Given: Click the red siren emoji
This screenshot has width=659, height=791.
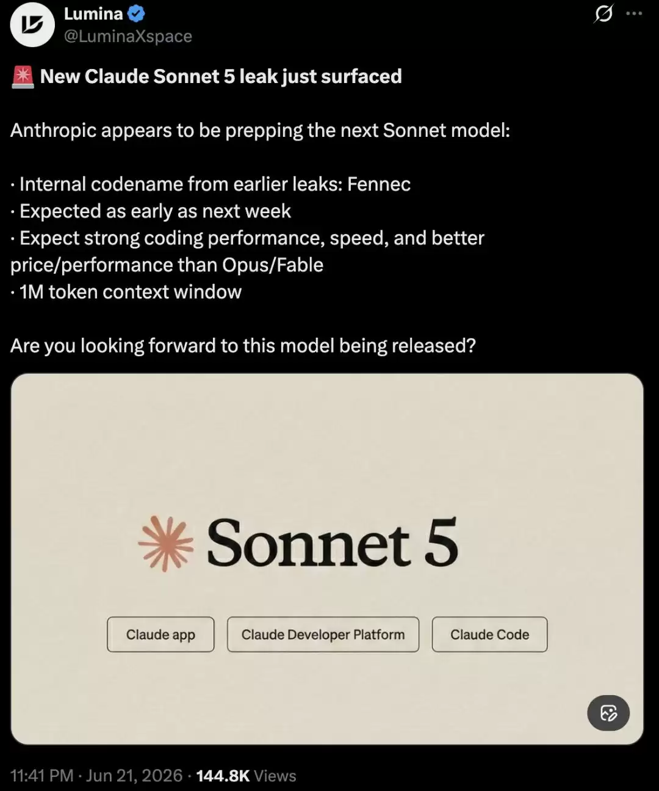Looking at the screenshot, I should tap(23, 77).
